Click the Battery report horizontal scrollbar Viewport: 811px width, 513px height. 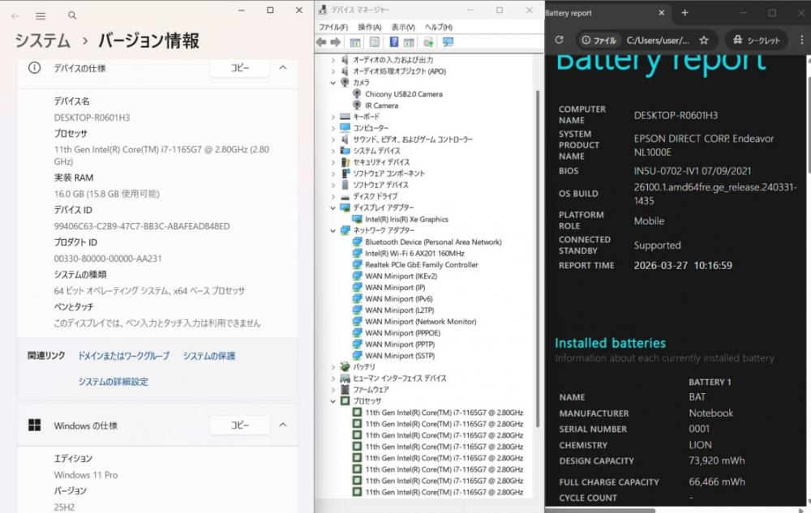[600, 511]
